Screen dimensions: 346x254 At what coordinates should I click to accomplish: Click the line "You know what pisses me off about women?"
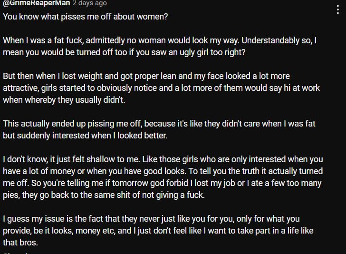coord(86,16)
